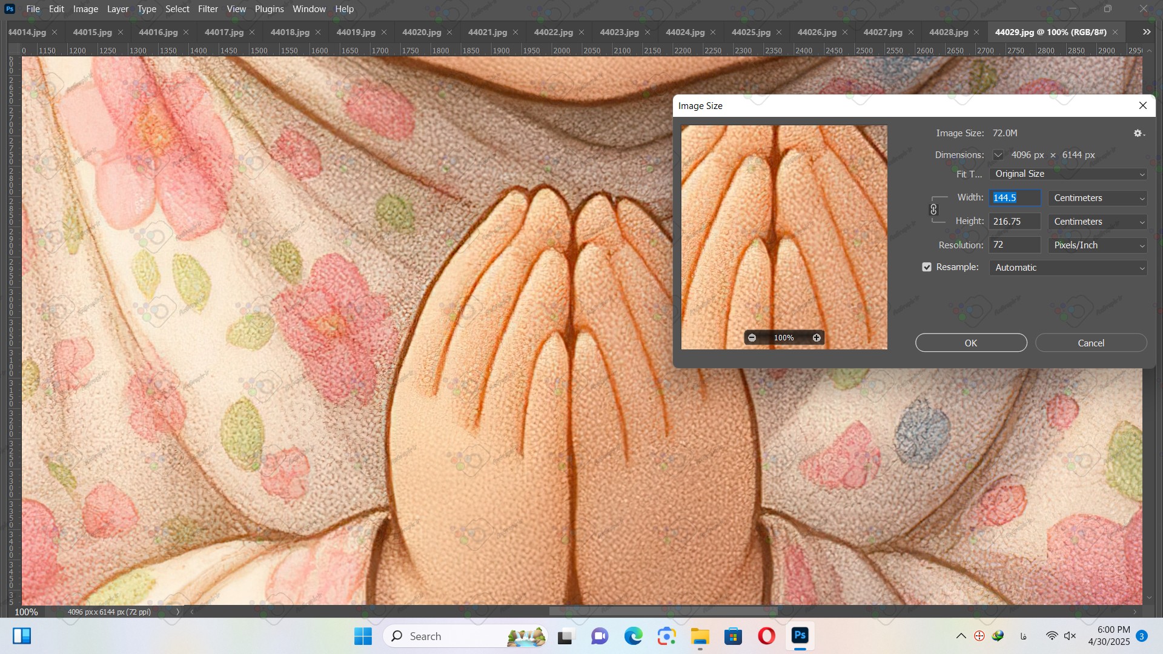Viewport: 1163px width, 654px height.
Task: Click the taskbar Search box
Action: coord(465,636)
